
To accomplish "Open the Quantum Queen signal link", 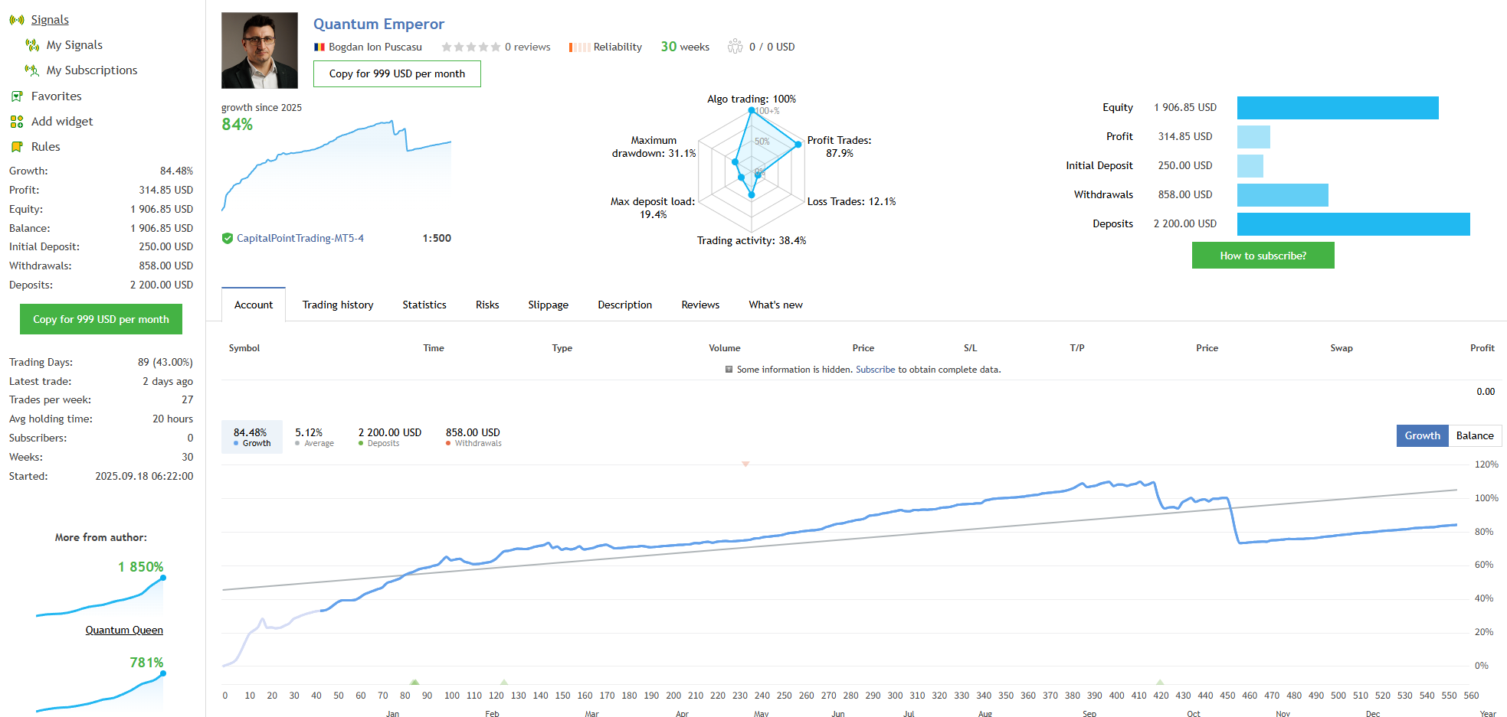I will [x=124, y=631].
